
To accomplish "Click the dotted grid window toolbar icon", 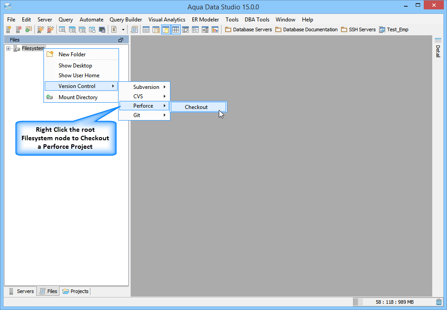I will pos(146,29).
